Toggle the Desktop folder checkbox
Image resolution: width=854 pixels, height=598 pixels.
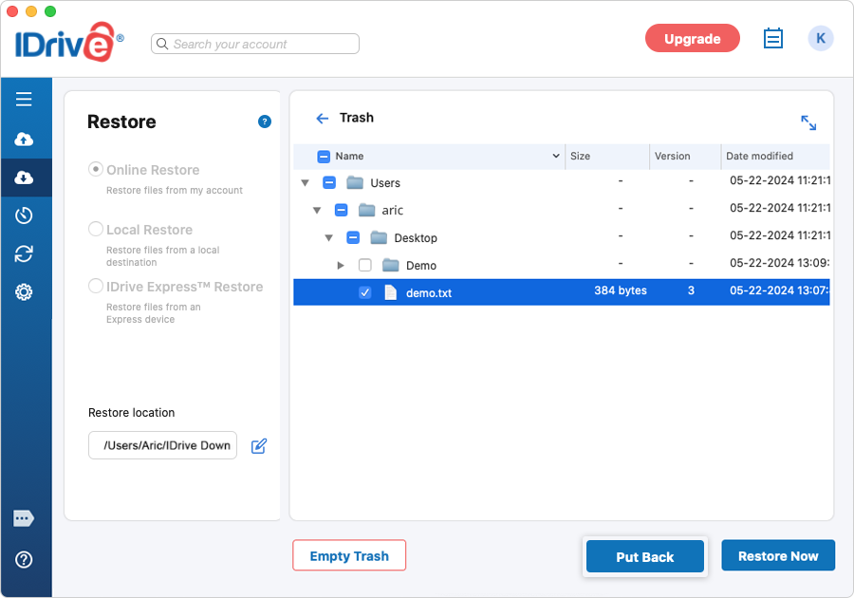[x=353, y=237]
